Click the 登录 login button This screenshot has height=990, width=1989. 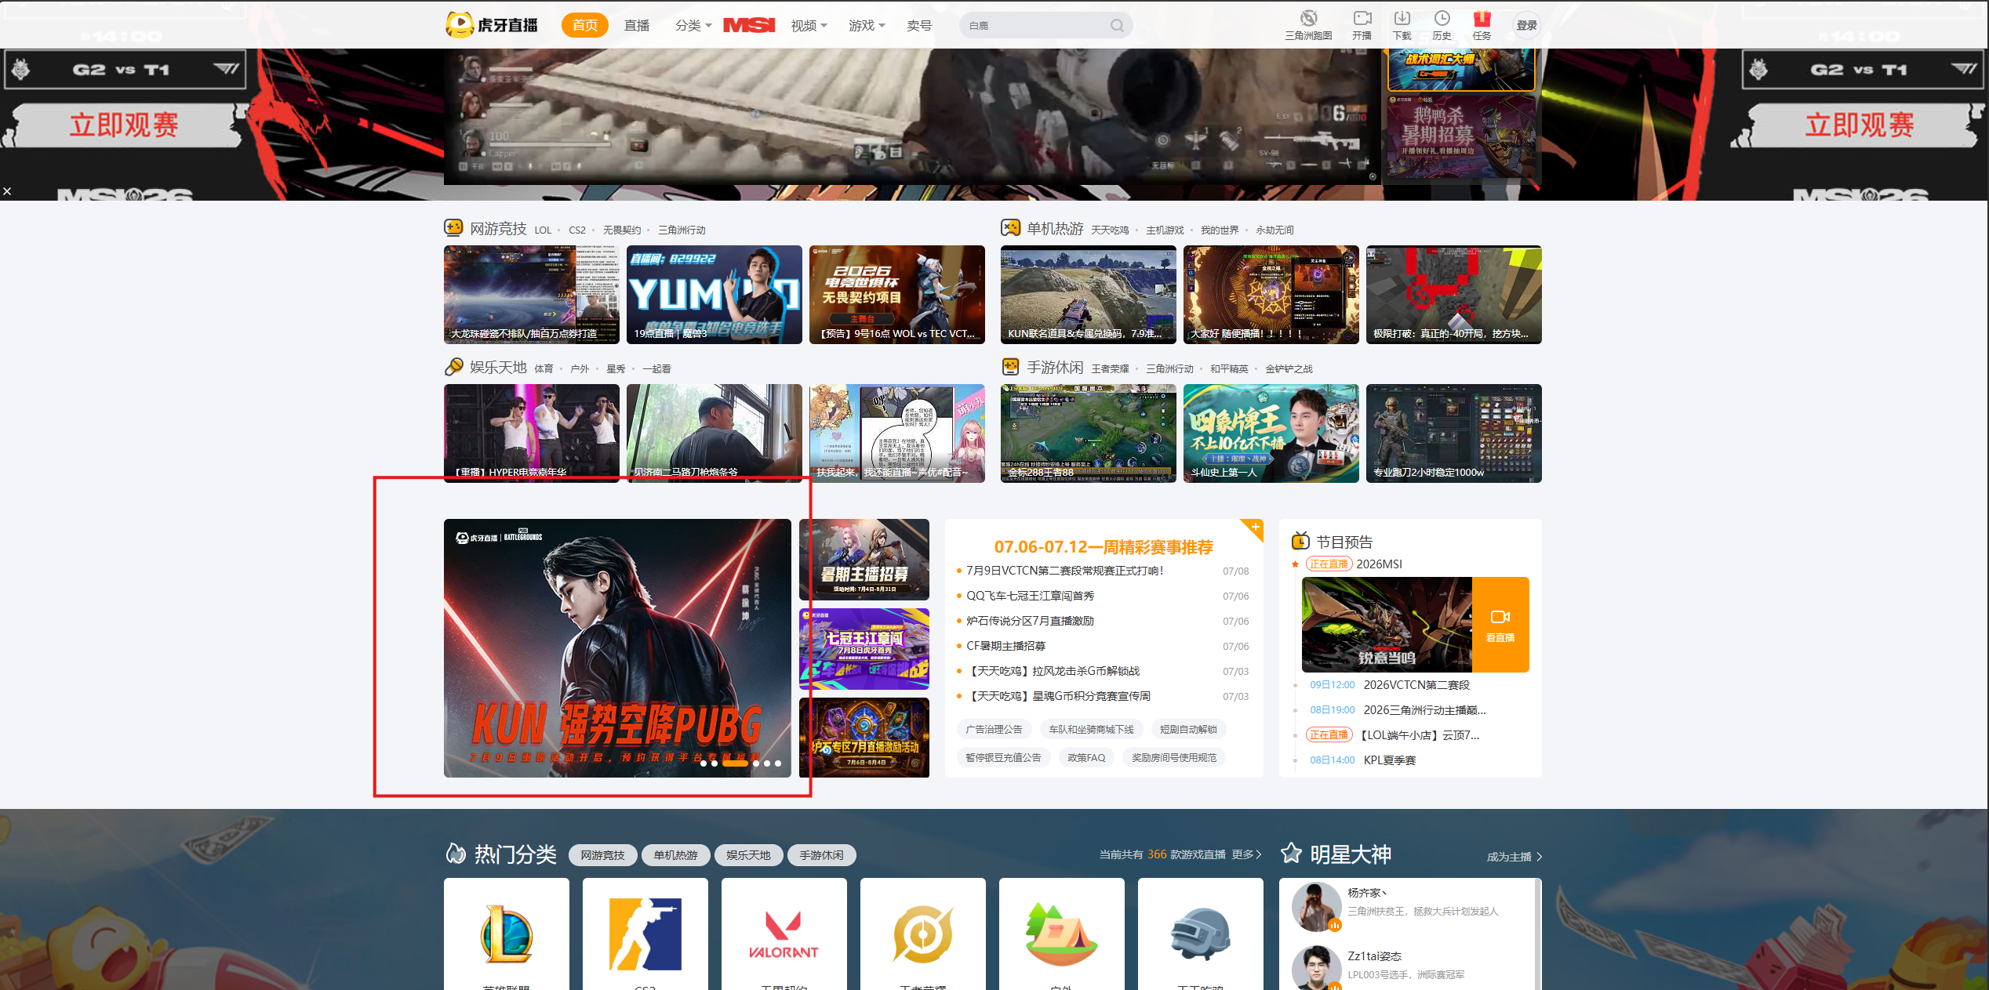click(x=1526, y=25)
